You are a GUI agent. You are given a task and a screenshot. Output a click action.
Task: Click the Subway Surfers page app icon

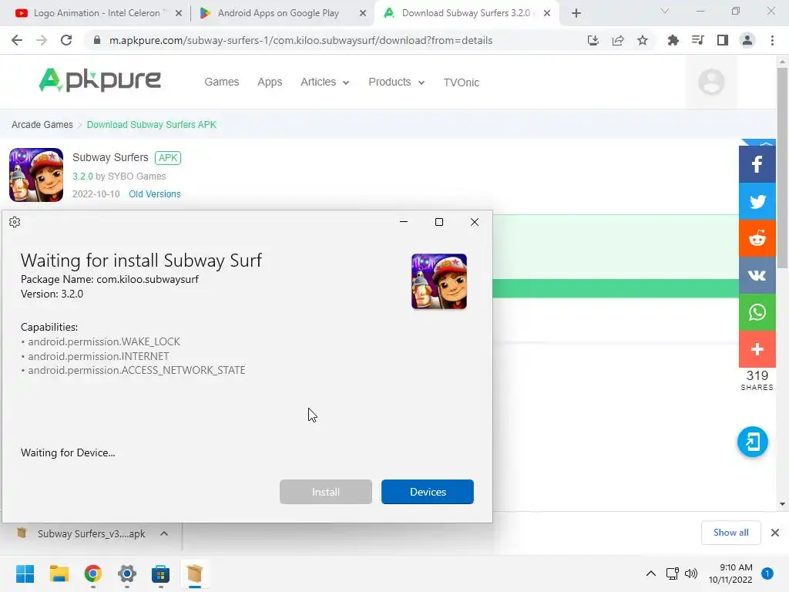(36, 175)
